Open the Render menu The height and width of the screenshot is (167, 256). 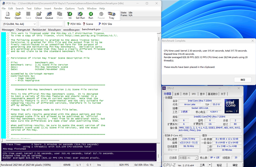pyautogui.click(x=58, y=8)
